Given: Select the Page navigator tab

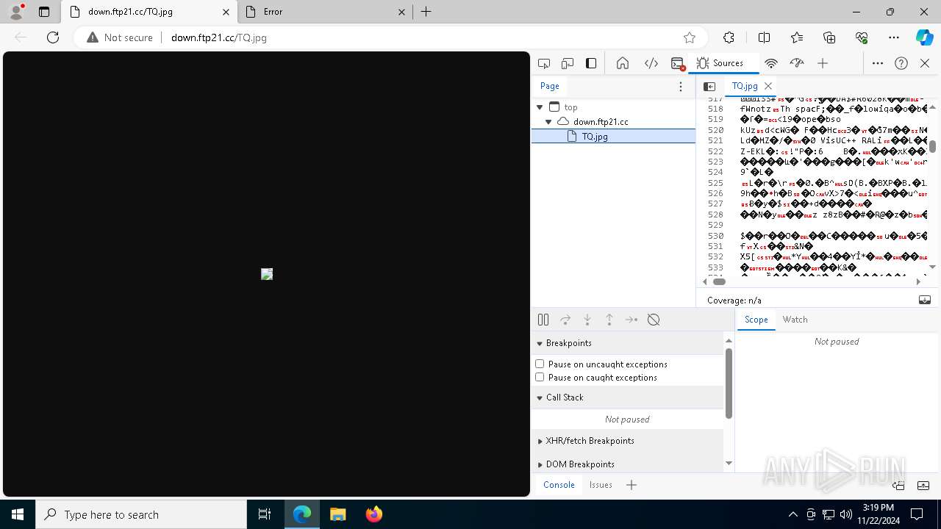Looking at the screenshot, I should [x=550, y=86].
